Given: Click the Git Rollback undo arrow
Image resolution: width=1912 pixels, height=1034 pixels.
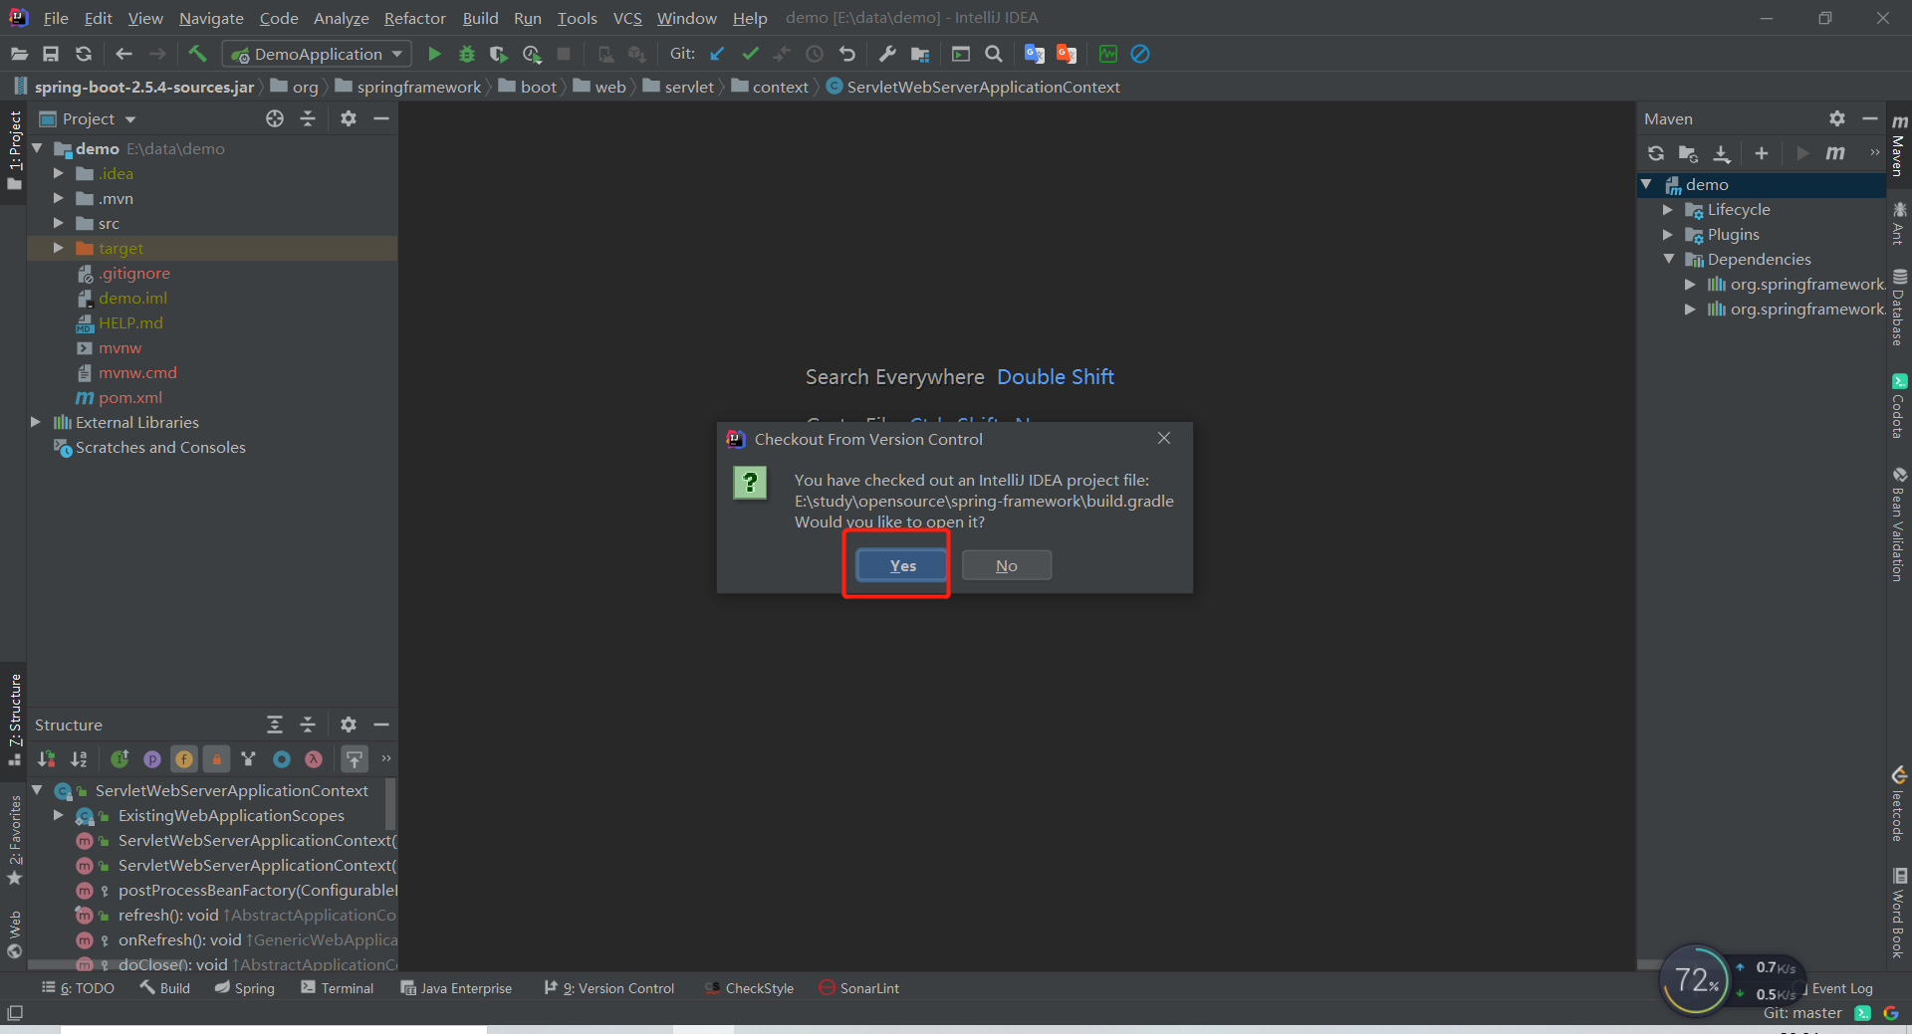Looking at the screenshot, I should click(x=847, y=54).
